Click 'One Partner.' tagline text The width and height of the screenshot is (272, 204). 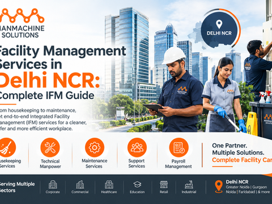pos(229,146)
